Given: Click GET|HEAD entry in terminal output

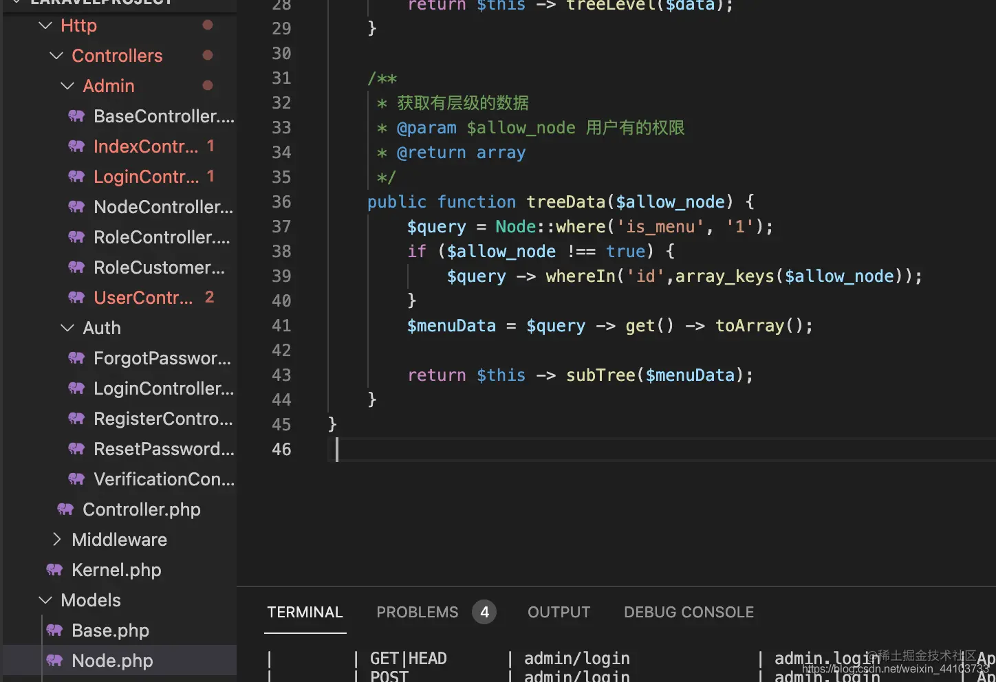Looking at the screenshot, I should (x=409, y=658).
